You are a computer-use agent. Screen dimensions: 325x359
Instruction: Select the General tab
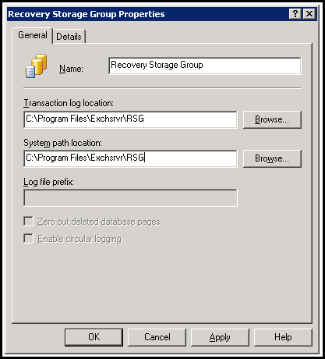click(x=33, y=35)
